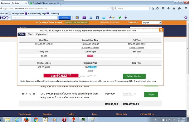195x122 pixels.
Task: Click the spot price sparkline chart
Action: click(x=88, y=76)
